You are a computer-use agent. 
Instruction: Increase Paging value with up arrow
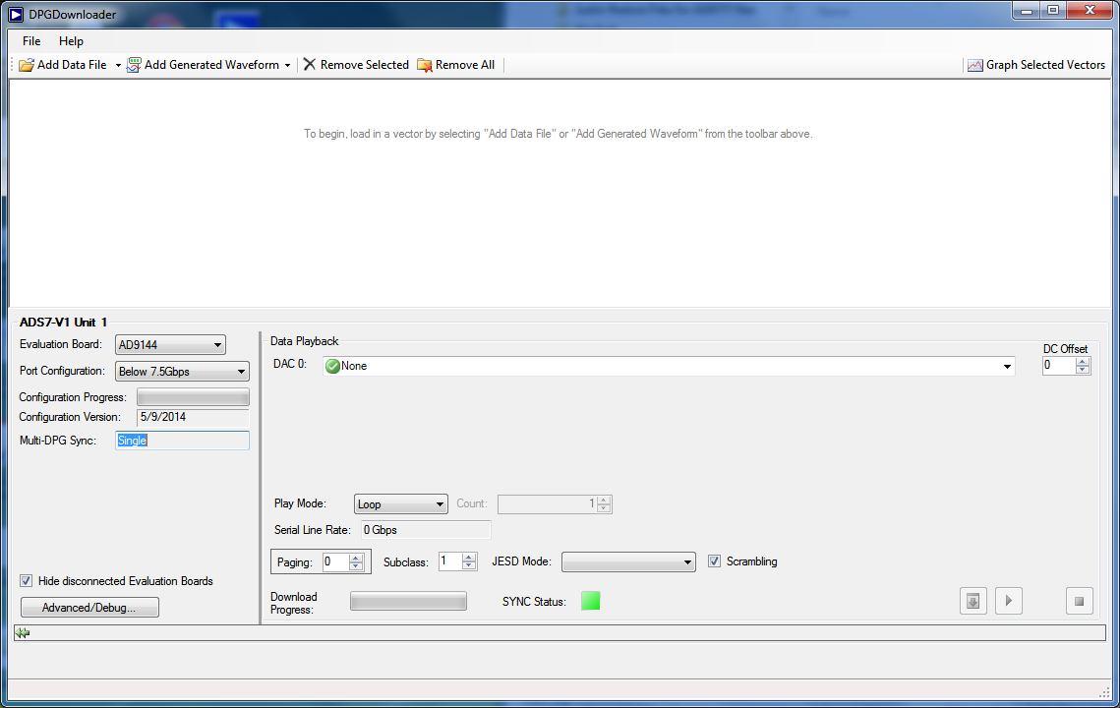tap(356, 558)
